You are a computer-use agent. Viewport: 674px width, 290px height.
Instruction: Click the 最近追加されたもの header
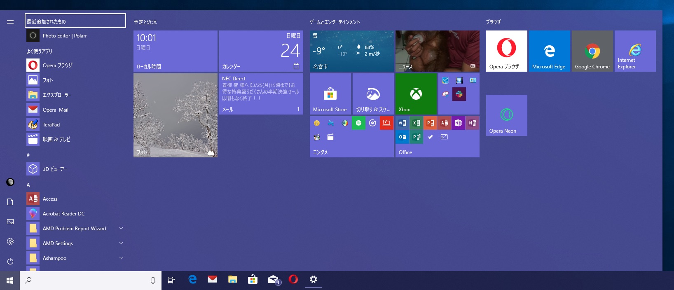coord(75,21)
